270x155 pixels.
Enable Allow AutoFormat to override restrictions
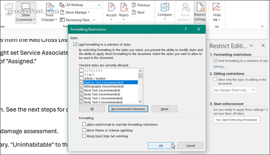[x=84, y=124]
